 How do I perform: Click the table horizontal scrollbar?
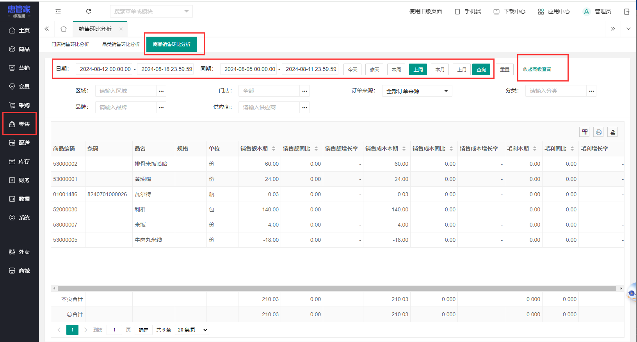[337, 289]
